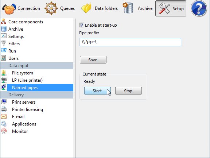Open help via the blue question mark
210x158 pixels.
tap(199, 8)
